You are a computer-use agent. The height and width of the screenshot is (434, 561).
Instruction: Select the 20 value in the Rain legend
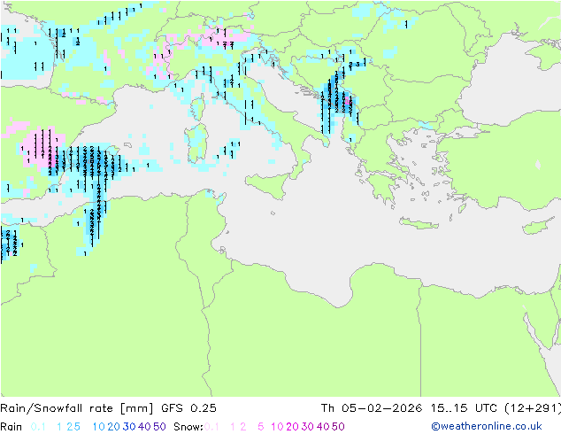[x=114, y=427]
